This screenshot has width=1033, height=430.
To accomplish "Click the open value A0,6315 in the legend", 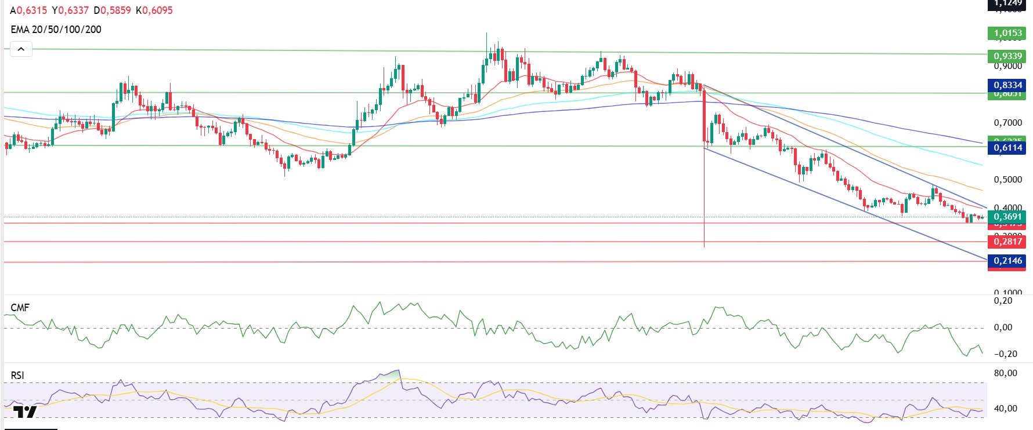I will coord(28,10).
